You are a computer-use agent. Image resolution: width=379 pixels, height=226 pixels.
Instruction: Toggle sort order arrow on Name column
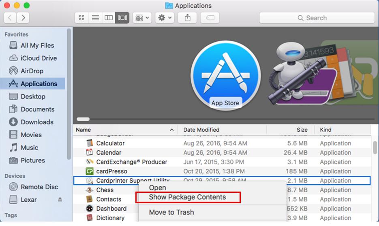171,130
